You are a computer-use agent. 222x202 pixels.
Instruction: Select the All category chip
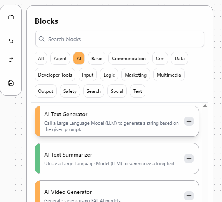pos(41,58)
